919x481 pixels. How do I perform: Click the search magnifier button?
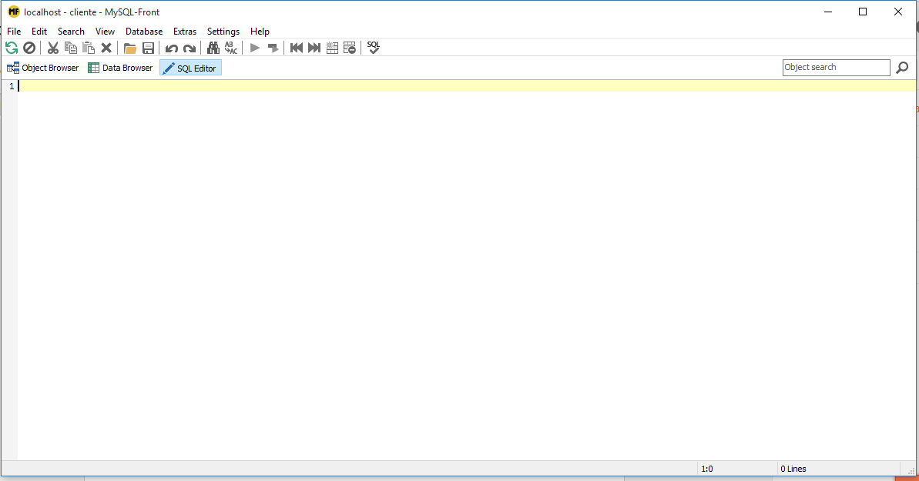click(x=902, y=68)
